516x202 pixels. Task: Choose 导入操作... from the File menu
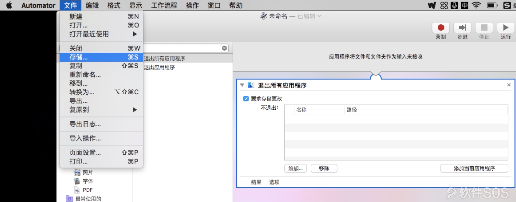coord(101,138)
